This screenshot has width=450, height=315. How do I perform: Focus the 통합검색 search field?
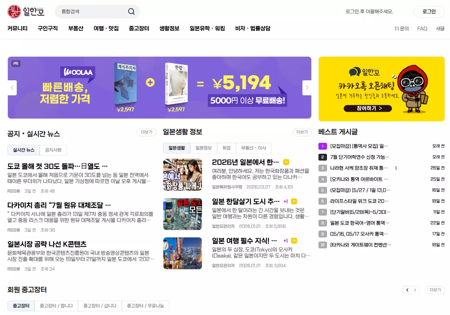coord(92,12)
